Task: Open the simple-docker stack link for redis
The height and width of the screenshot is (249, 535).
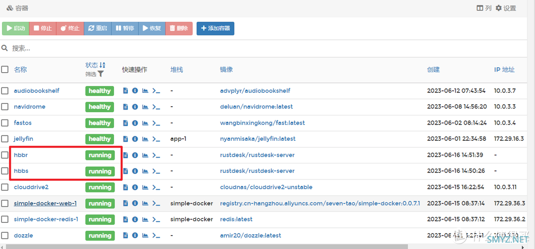Action: click(192, 219)
